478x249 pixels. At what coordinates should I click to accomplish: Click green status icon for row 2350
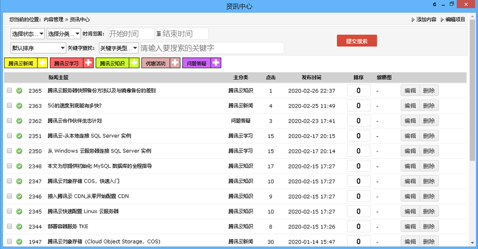(x=19, y=151)
